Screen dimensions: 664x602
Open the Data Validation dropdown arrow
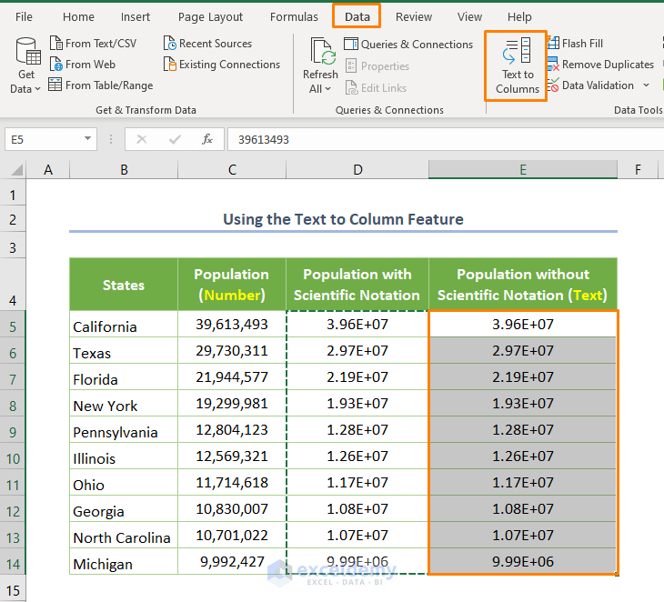click(x=646, y=85)
